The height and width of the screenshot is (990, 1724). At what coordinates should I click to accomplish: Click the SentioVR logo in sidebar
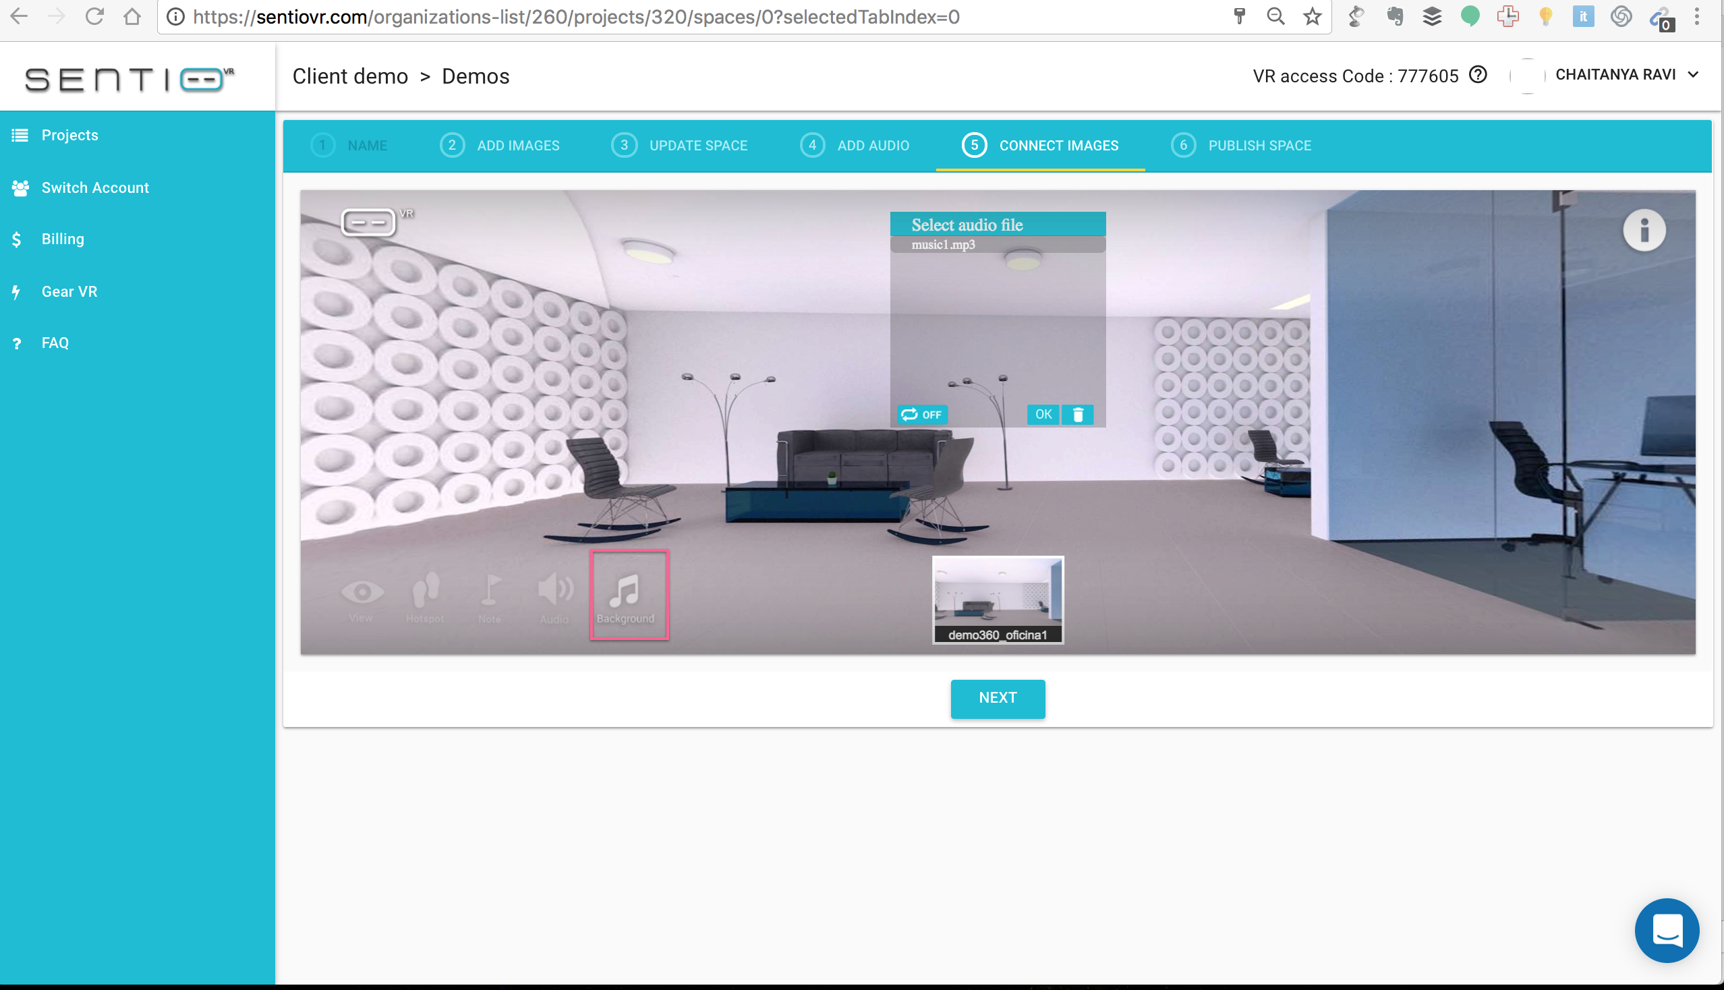point(130,79)
